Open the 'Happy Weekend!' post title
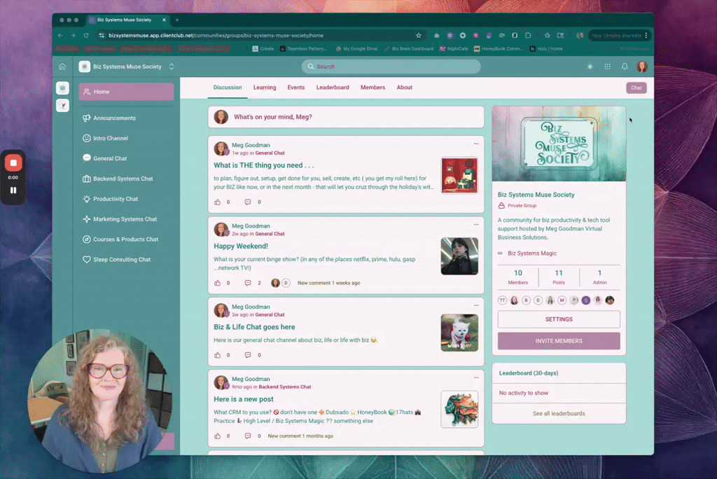 point(241,246)
